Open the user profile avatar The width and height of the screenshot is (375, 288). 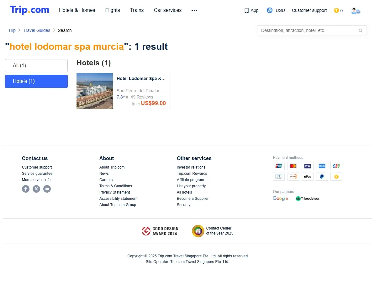pyautogui.click(x=355, y=11)
